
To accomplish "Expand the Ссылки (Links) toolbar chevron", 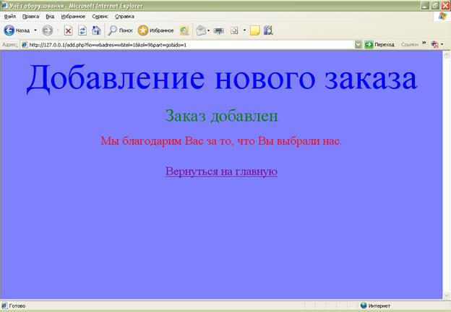I will pos(424,44).
